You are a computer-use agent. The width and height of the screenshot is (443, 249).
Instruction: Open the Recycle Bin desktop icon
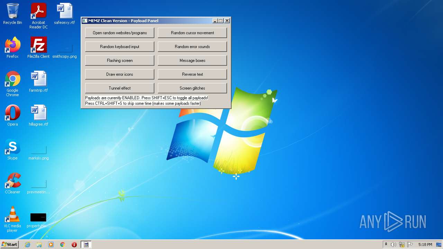(12, 14)
